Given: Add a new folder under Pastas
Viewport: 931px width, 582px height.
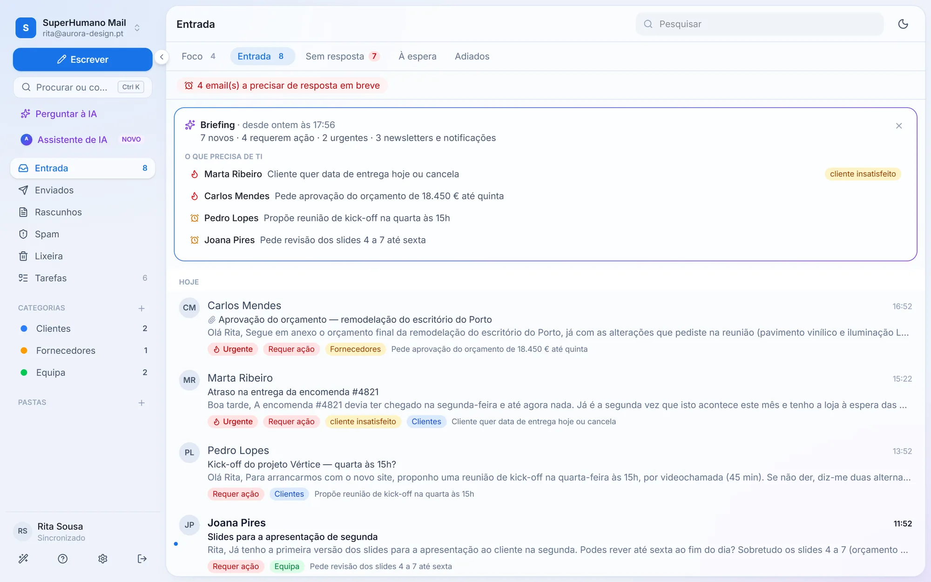Looking at the screenshot, I should click(x=142, y=403).
